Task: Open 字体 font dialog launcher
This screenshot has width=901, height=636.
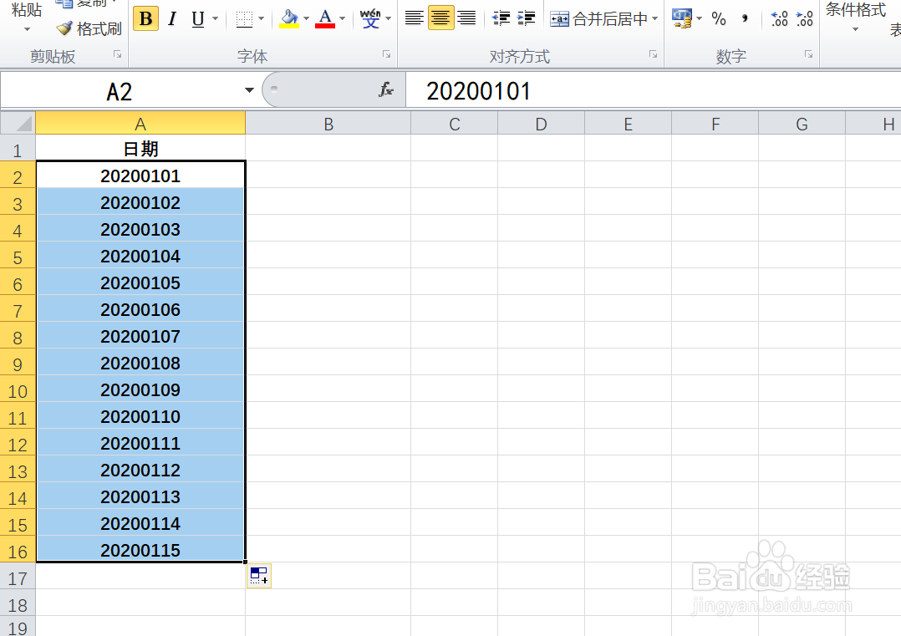Action: tap(387, 54)
